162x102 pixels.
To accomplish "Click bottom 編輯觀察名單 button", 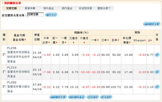I will pos(58,97).
